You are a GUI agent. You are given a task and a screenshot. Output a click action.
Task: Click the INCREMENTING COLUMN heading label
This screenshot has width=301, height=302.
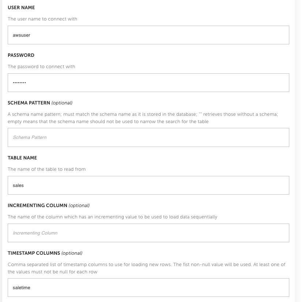coord(37,206)
